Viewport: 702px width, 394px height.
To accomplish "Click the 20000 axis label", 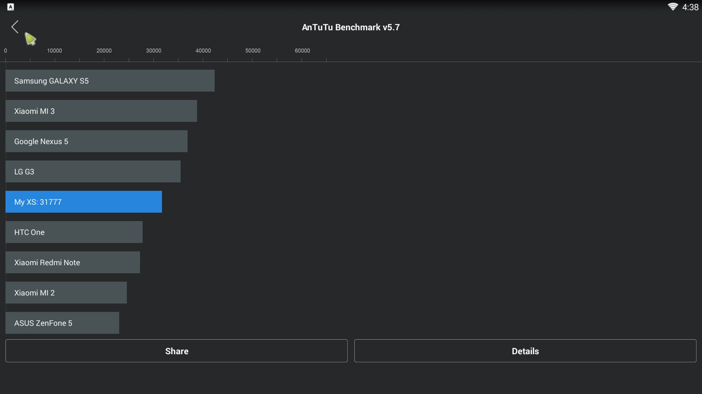I will [x=104, y=50].
